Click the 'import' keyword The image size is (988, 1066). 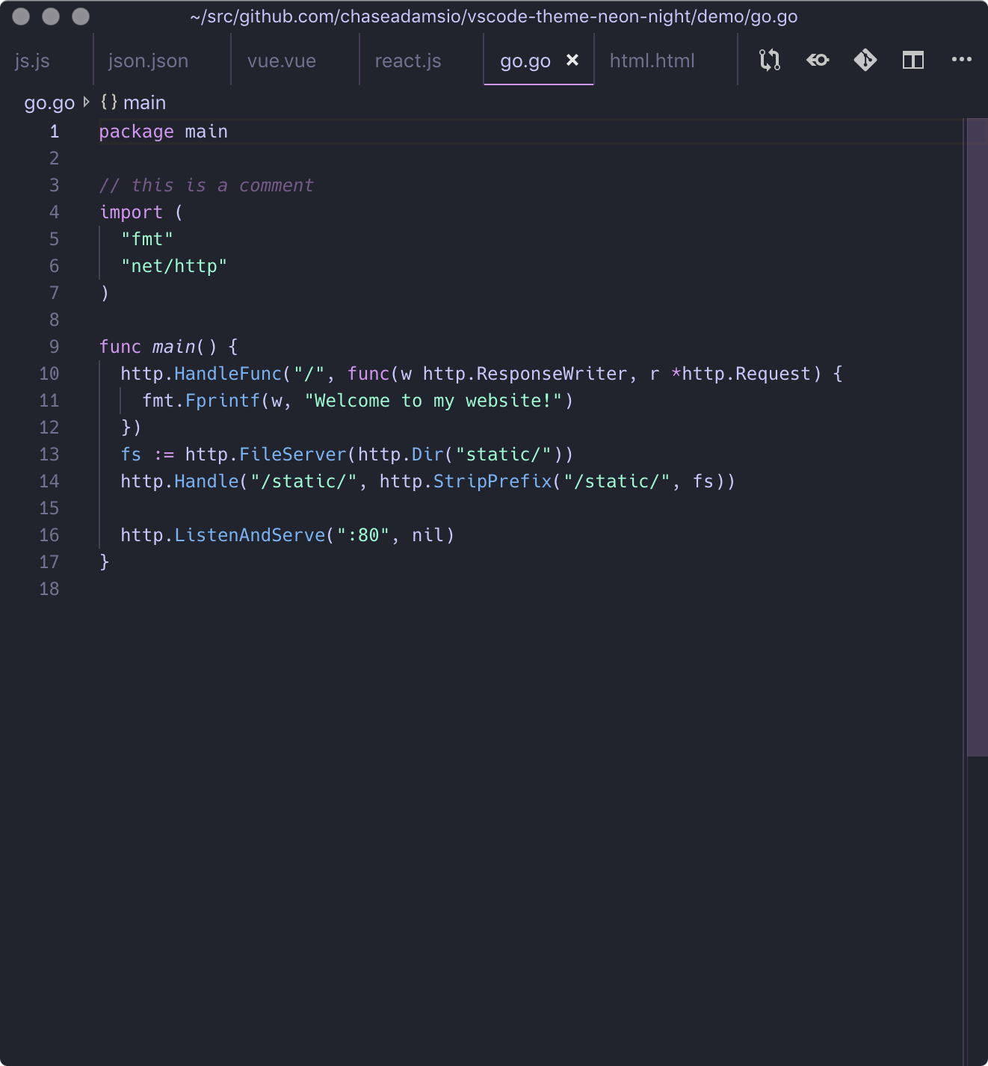pos(131,212)
